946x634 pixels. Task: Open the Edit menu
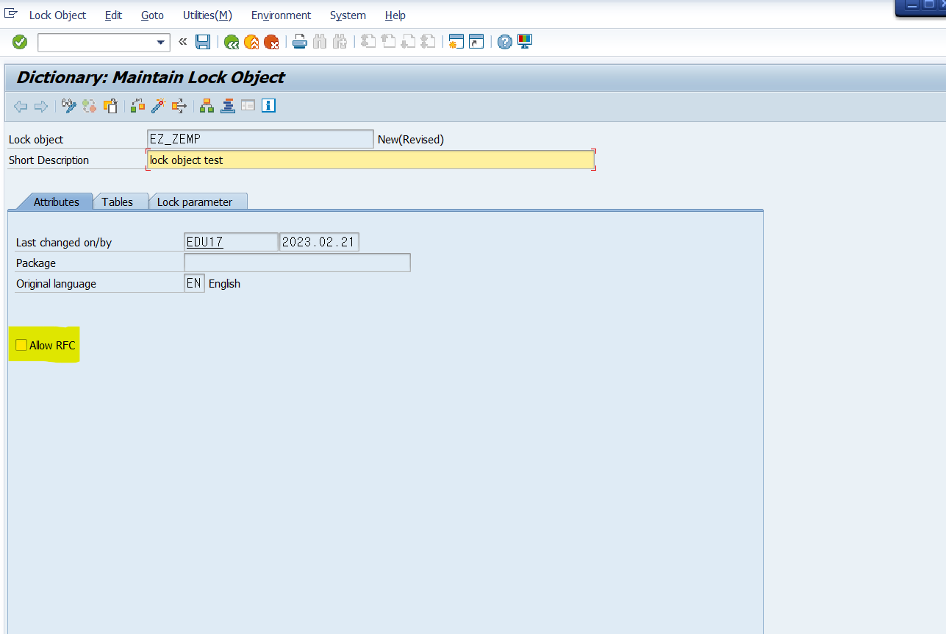113,15
